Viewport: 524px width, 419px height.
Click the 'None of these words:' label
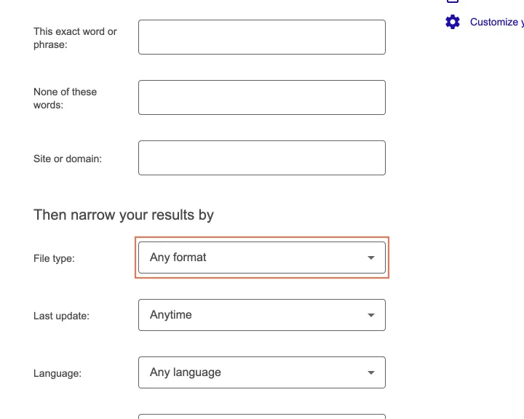coord(65,98)
